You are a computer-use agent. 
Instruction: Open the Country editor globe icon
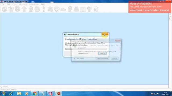tap(5, 9)
